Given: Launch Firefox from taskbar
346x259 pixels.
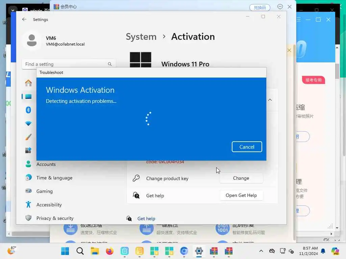Looking at the screenshot, I should tap(110, 251).
